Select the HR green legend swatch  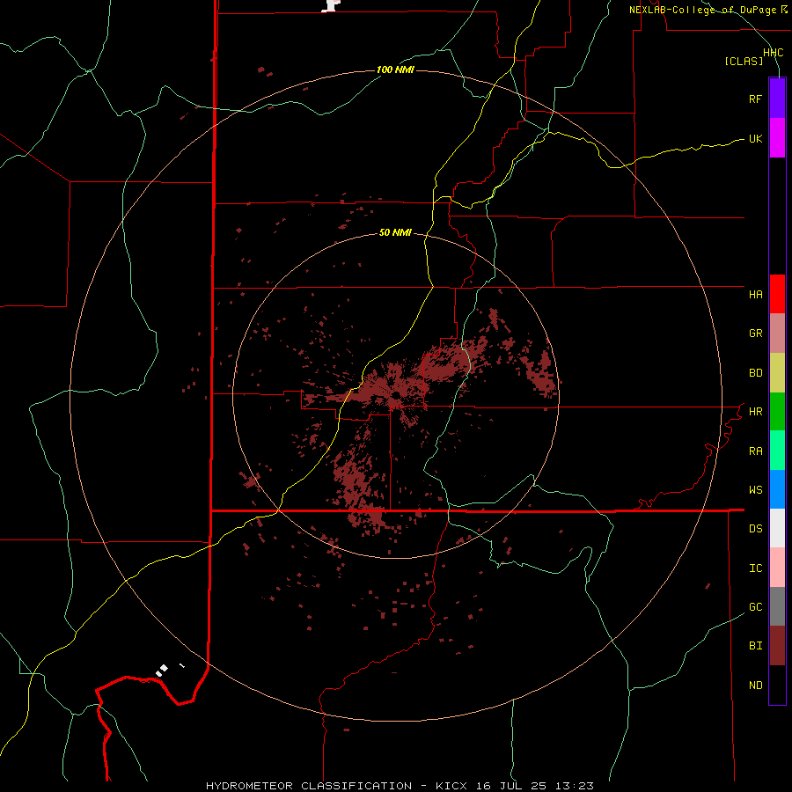click(x=777, y=412)
